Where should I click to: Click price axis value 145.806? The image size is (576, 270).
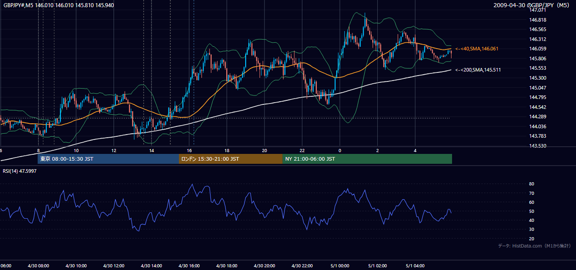coord(539,58)
